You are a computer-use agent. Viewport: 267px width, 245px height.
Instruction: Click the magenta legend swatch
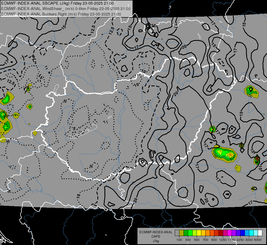pyautogui.click(x=229, y=233)
